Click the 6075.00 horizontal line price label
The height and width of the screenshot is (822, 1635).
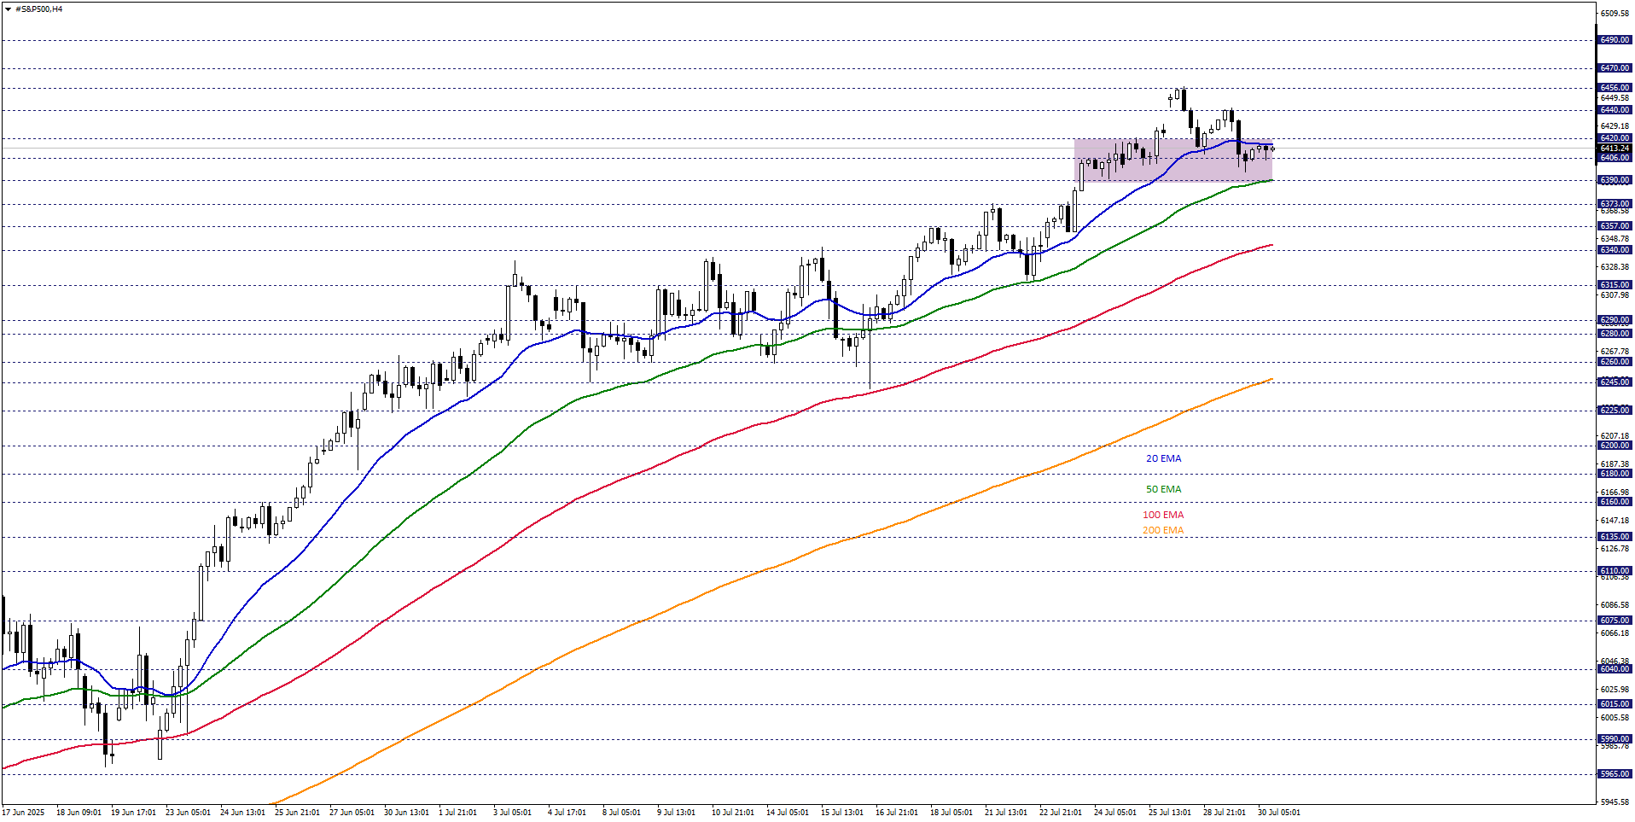[1615, 621]
